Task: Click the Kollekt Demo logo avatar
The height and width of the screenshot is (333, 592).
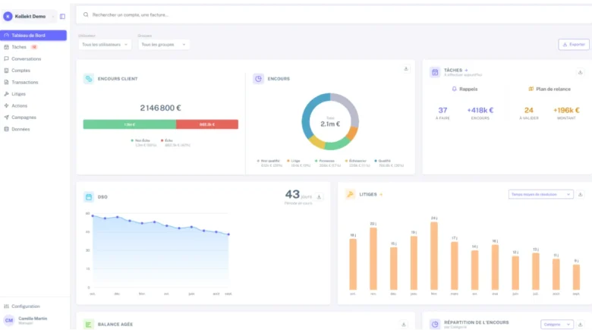Action: tap(8, 16)
